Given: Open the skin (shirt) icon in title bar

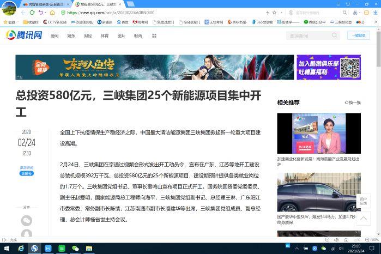Looking at the screenshot, I should [348, 4].
